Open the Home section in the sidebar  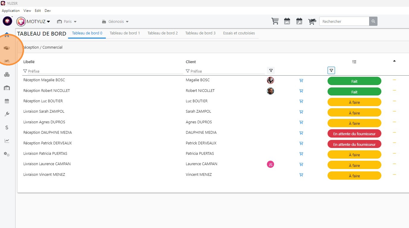(x=7, y=35)
